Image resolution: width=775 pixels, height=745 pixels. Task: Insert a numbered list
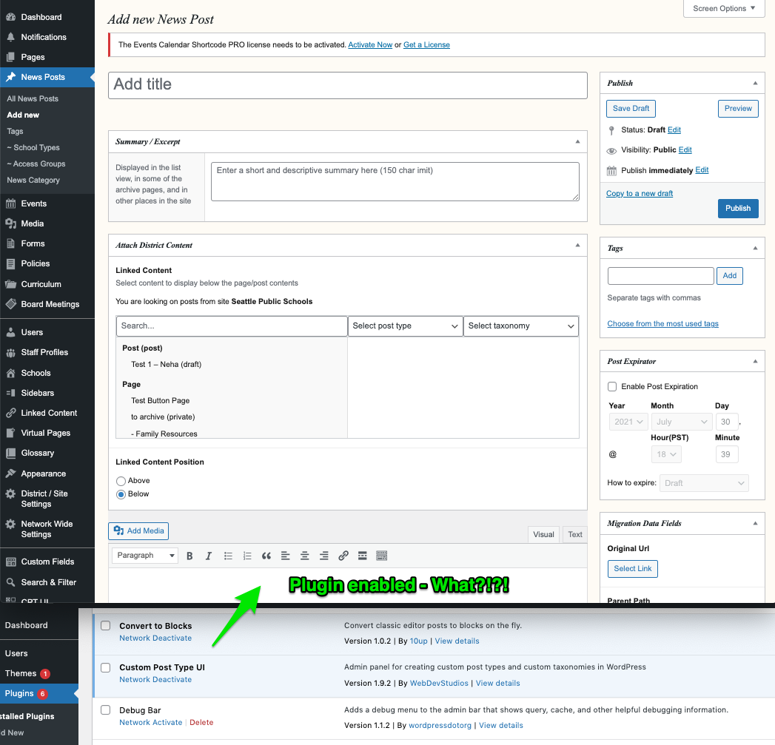[x=247, y=556]
